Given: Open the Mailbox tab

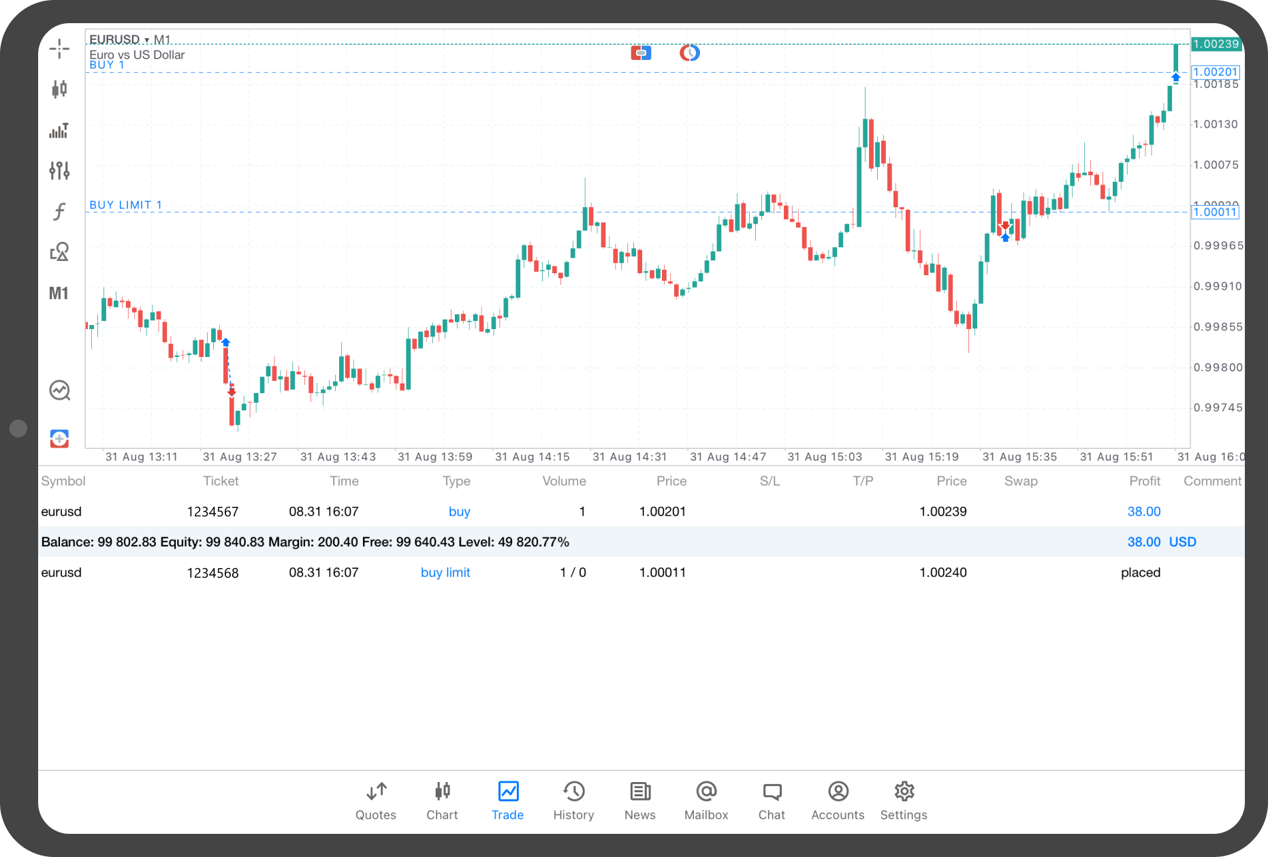Looking at the screenshot, I should pyautogui.click(x=706, y=800).
